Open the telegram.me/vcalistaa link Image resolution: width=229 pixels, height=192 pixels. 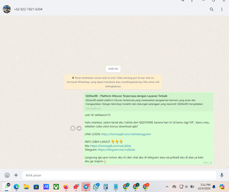tap(116, 149)
